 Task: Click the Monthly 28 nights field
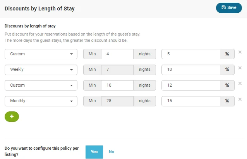click(117, 101)
